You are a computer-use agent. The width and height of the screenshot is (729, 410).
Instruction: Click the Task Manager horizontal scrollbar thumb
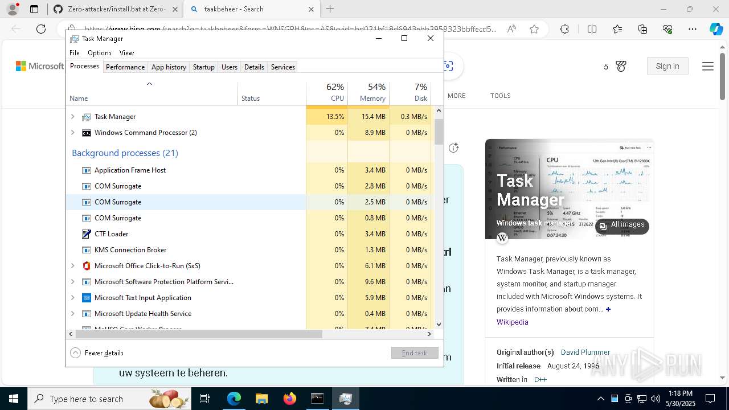(199, 334)
